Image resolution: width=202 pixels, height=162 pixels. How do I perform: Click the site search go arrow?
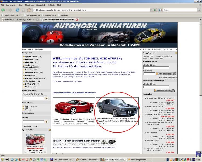(47, 122)
